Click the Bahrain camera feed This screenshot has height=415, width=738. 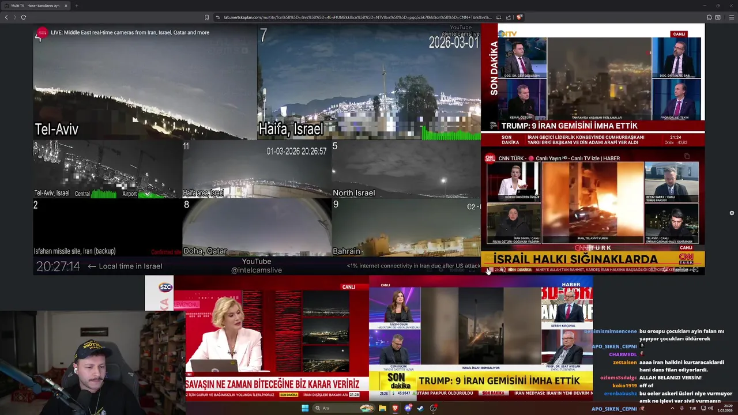406,228
